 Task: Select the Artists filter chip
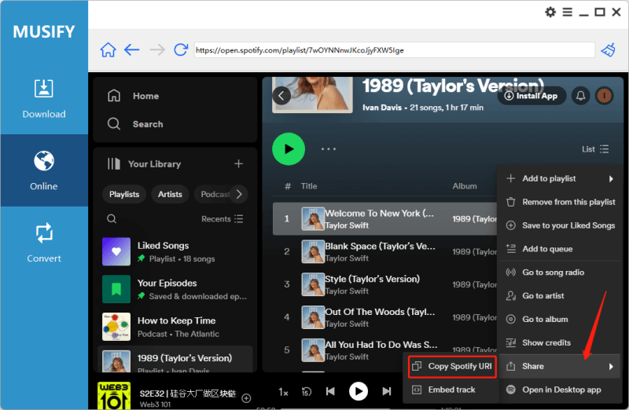(x=170, y=194)
